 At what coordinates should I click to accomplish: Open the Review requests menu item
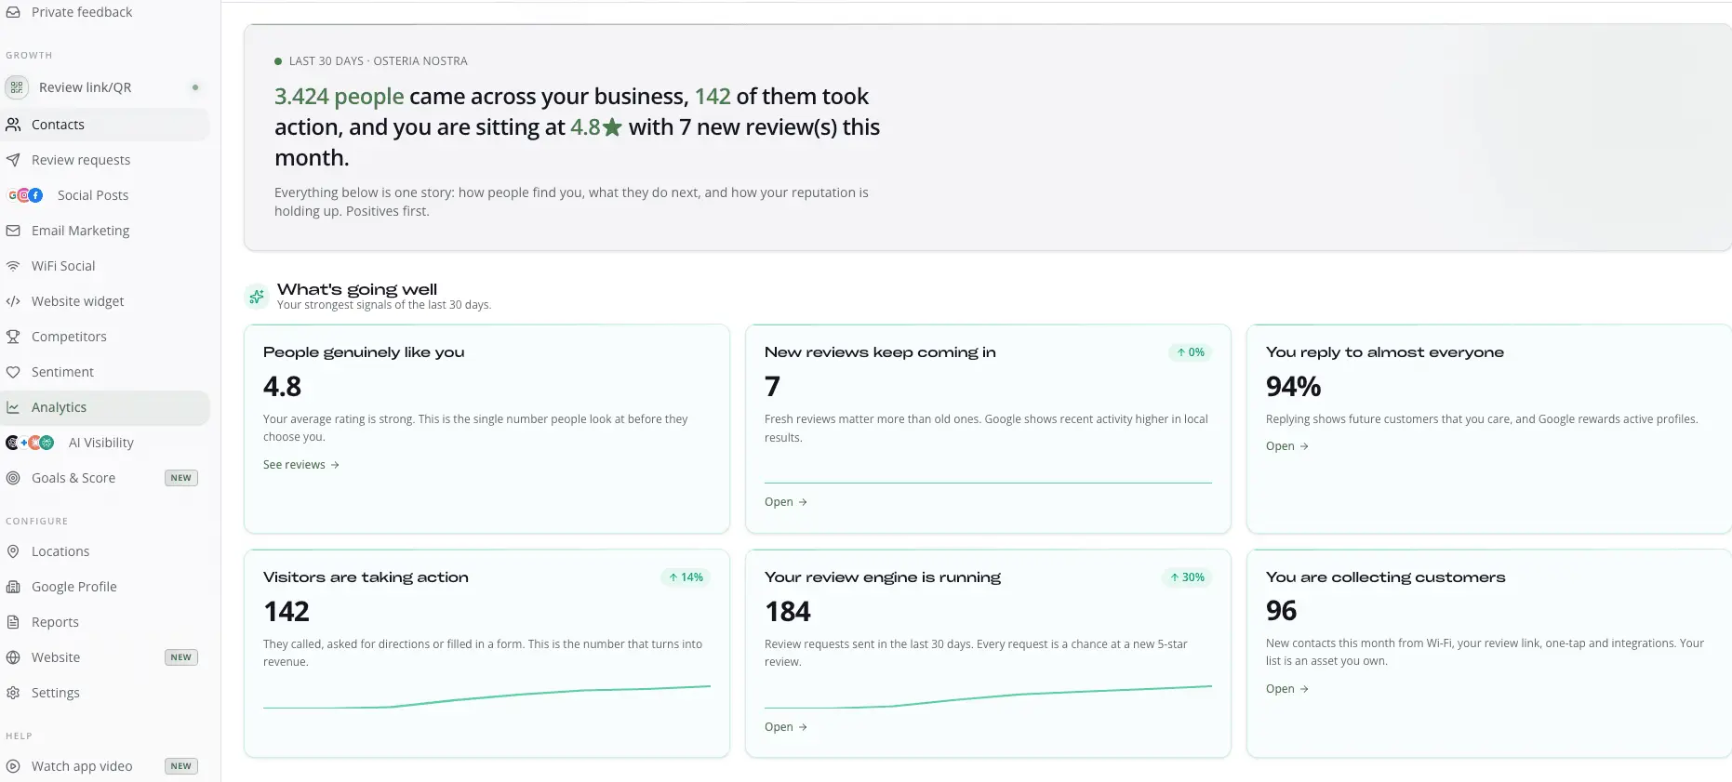pyautogui.click(x=105, y=160)
